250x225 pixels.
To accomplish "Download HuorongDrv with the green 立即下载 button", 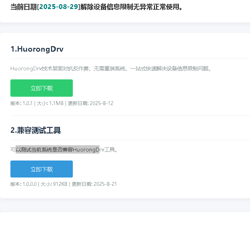I will pos(42,88).
